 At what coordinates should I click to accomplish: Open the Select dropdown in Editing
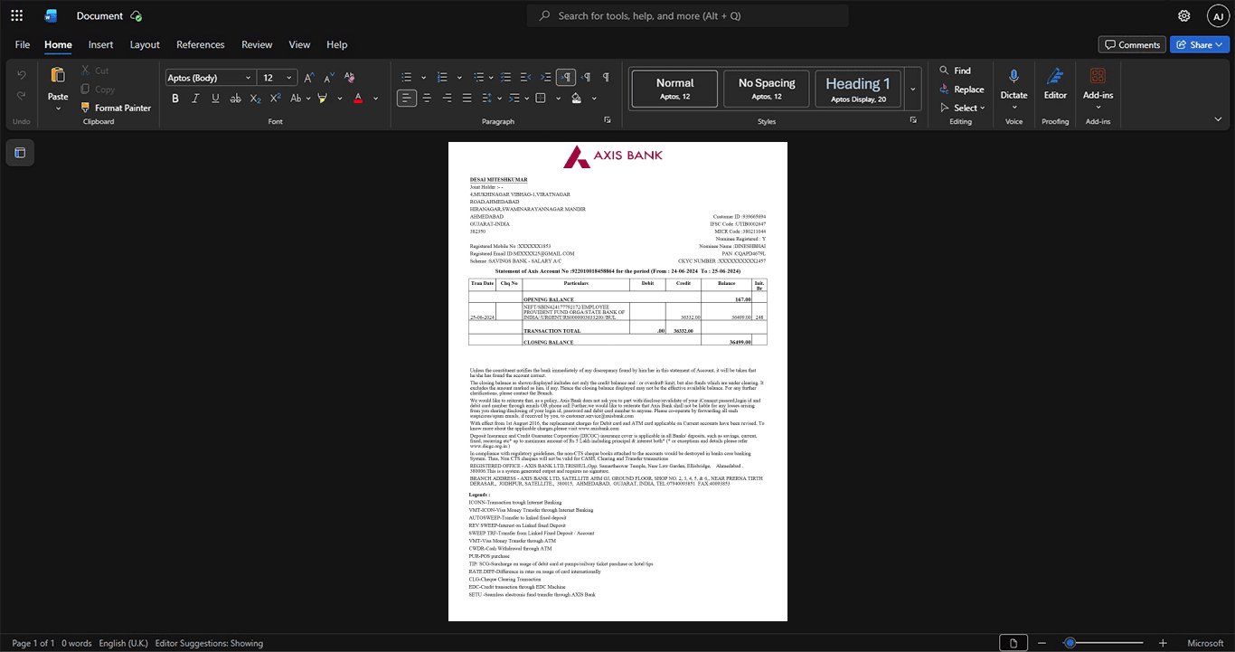pyautogui.click(x=962, y=108)
